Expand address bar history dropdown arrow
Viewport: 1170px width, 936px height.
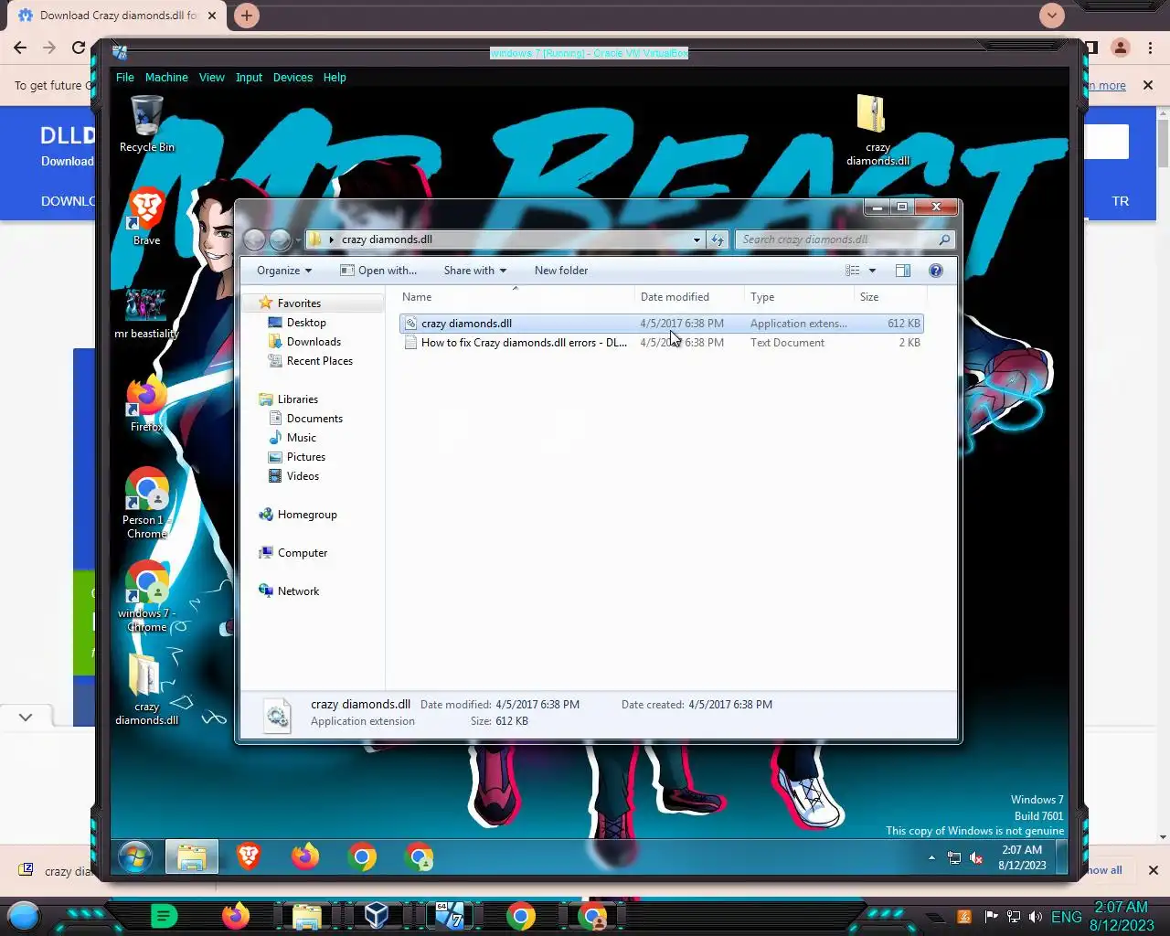pos(697,239)
